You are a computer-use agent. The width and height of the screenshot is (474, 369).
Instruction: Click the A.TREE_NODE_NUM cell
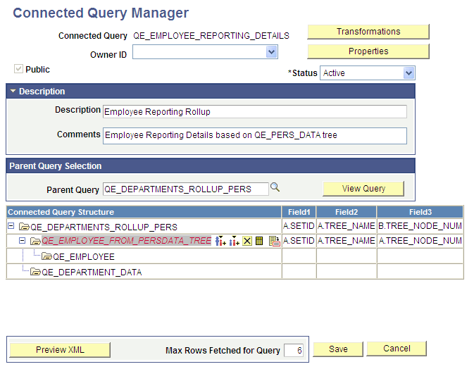pyautogui.click(x=420, y=241)
